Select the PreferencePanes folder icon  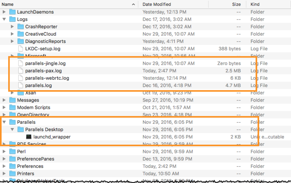12,159
